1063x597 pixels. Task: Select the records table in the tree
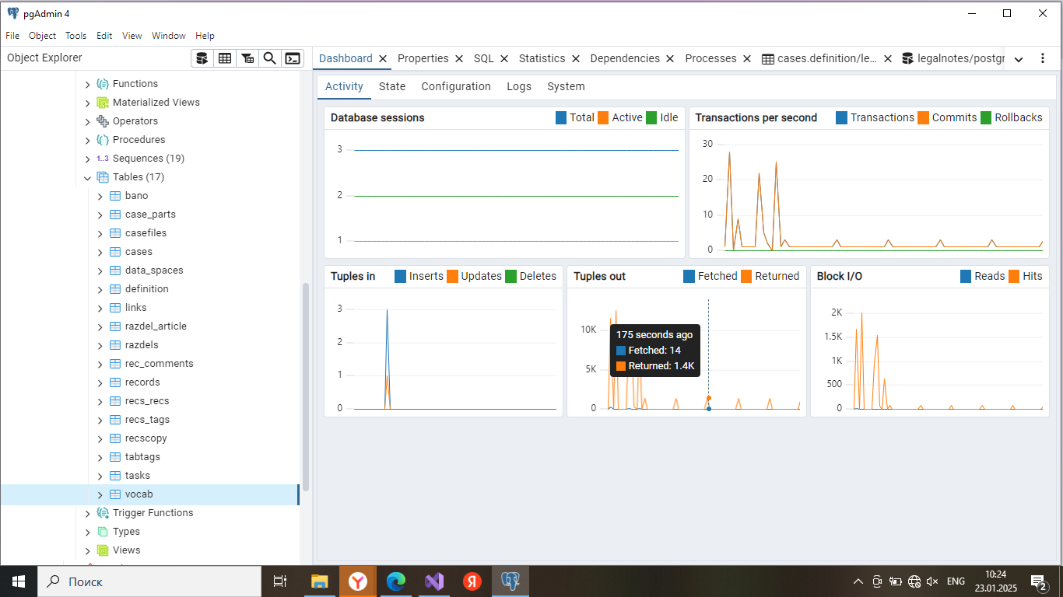[142, 382]
